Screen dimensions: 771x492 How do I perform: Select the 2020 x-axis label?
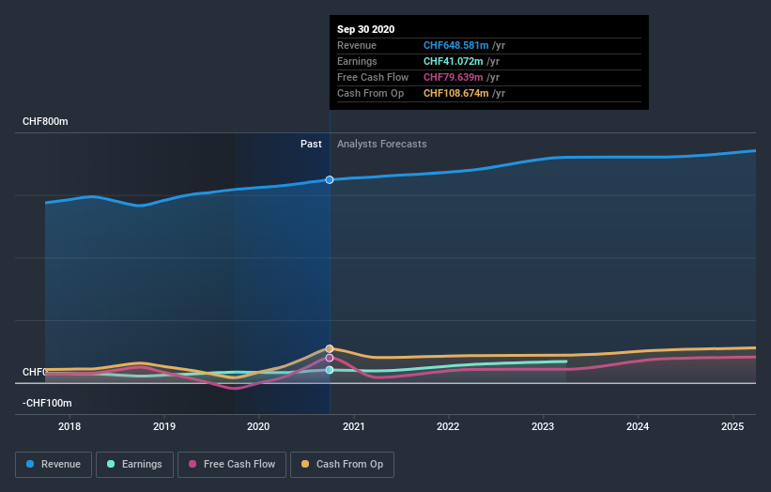tap(258, 426)
